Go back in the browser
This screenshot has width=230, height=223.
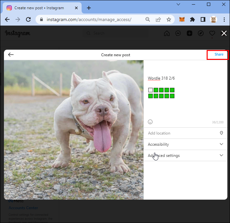(7, 19)
